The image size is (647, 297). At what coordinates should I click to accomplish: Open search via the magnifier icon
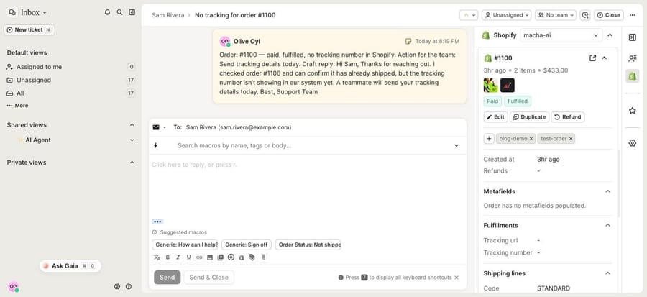coord(119,12)
